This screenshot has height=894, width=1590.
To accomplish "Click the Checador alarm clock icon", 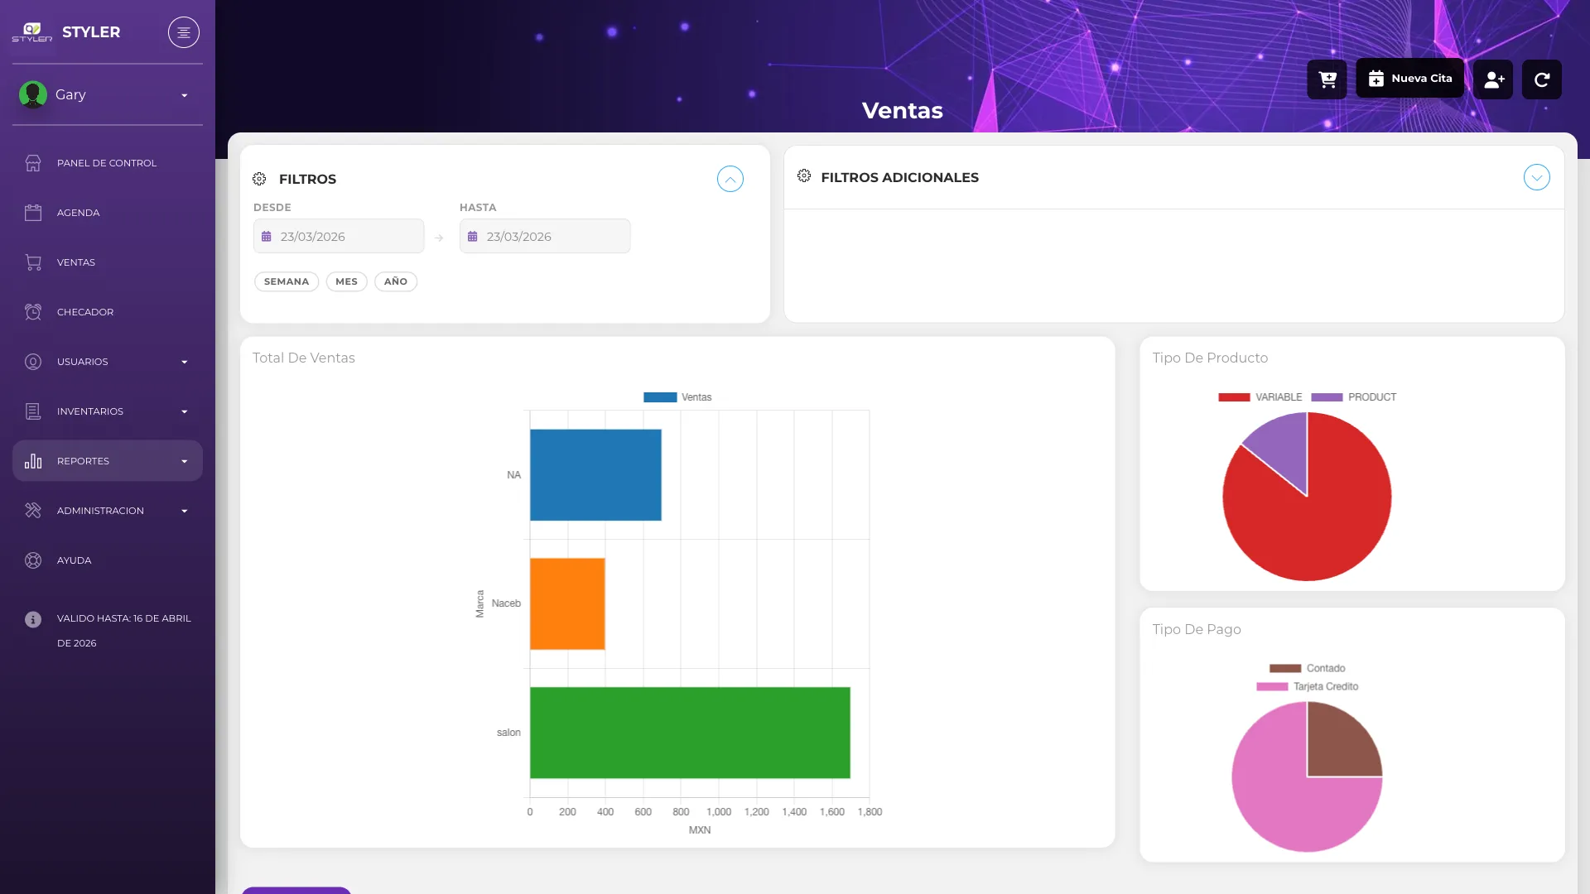I will 33,312.
